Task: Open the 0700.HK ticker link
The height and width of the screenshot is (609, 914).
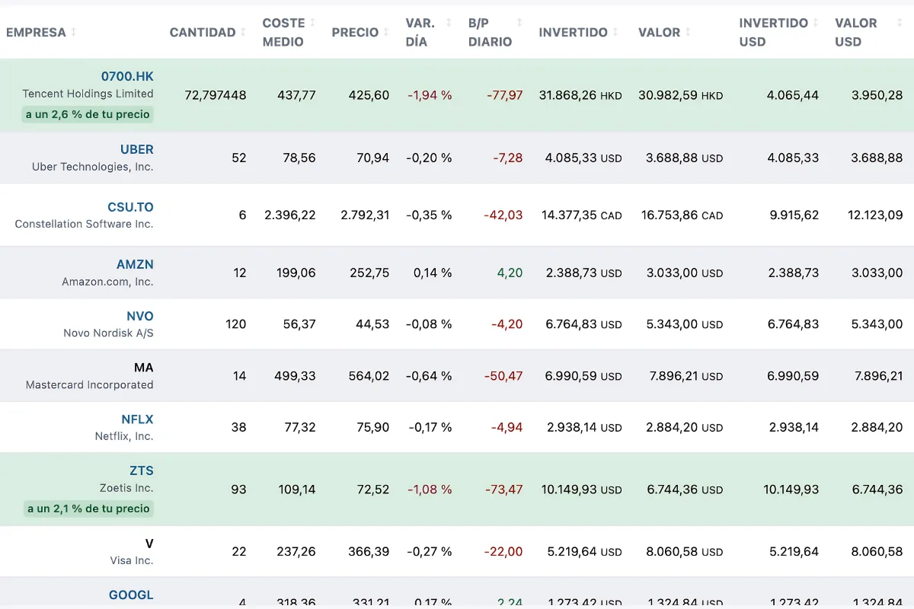Action: tap(127, 76)
